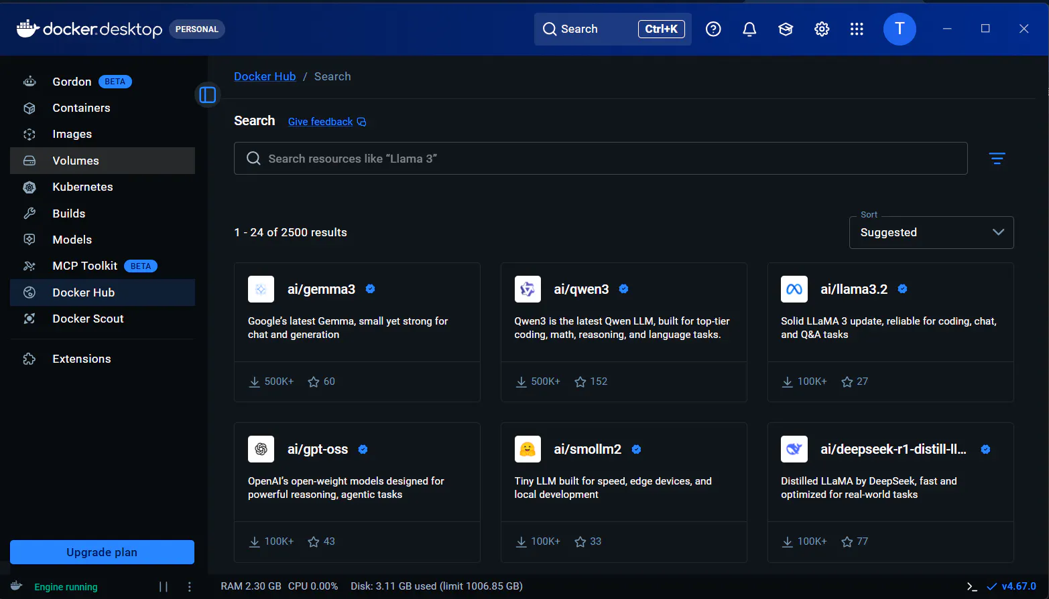This screenshot has width=1049, height=599.
Task: Open the ai/gpt-oss title link
Action: (x=318, y=449)
